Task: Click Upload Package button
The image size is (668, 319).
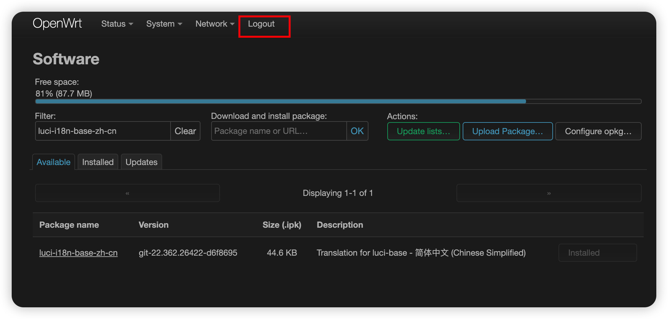Action: coord(507,131)
